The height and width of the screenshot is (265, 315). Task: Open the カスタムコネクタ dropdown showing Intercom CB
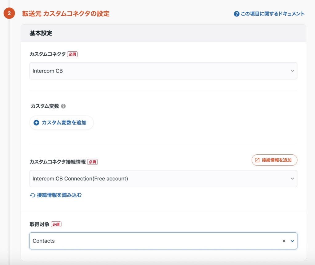(x=160, y=71)
